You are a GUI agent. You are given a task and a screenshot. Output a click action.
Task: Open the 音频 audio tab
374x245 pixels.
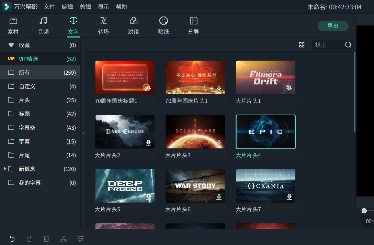click(43, 26)
